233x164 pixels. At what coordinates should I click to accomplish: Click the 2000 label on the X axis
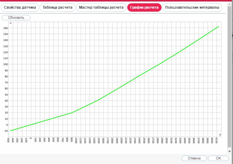(x=121, y=140)
